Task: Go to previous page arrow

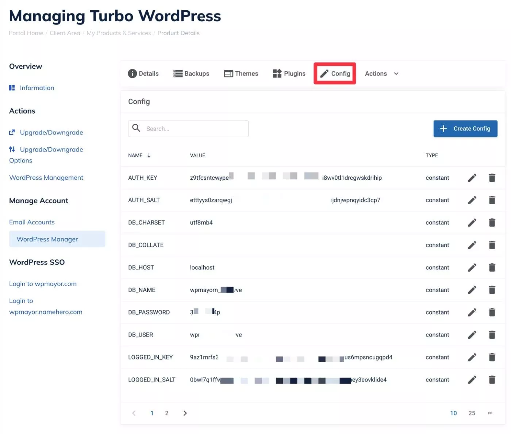Action: (134, 413)
